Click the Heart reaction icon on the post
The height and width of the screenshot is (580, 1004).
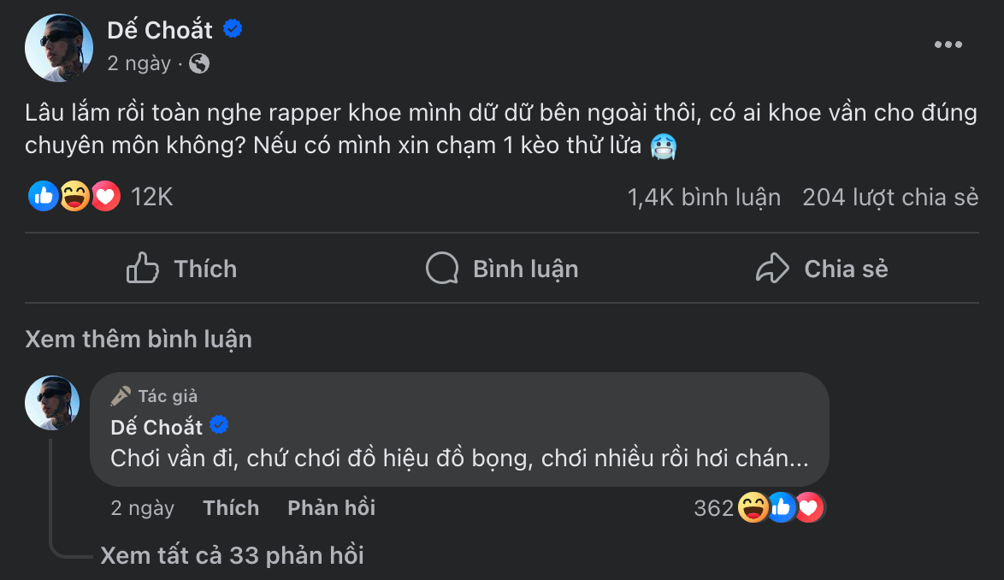[x=106, y=196]
